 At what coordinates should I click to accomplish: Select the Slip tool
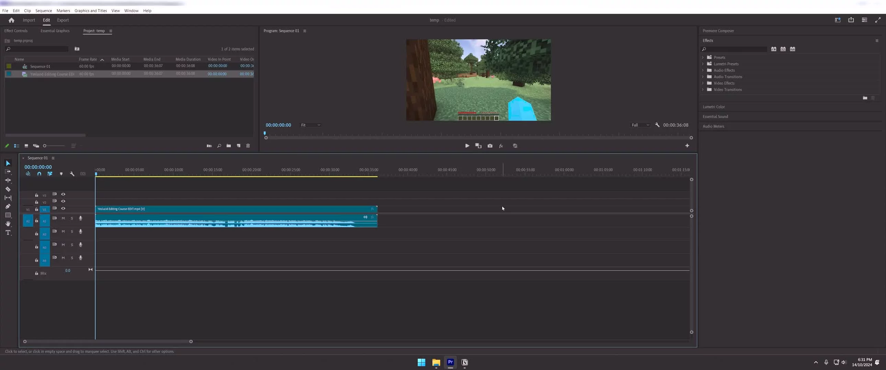click(8, 198)
